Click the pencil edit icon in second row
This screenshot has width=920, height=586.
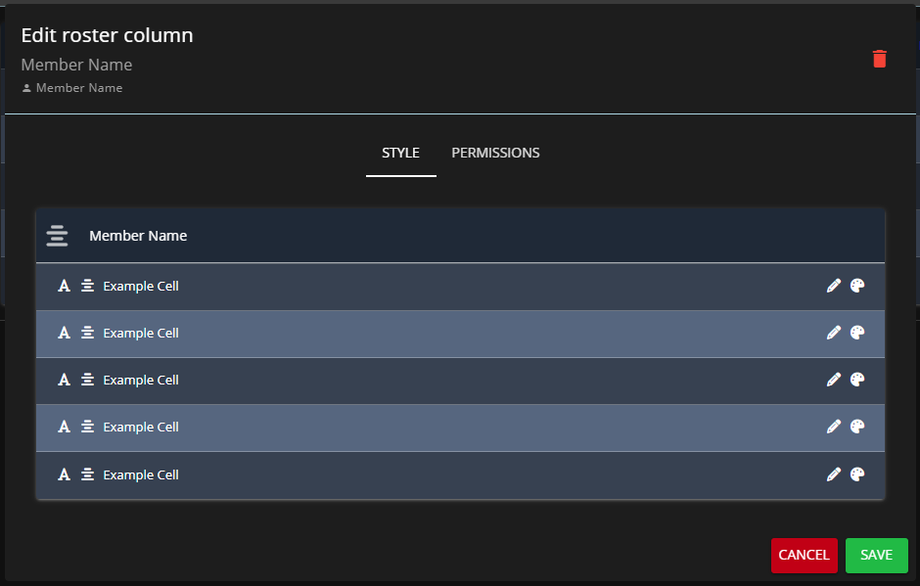tap(834, 333)
